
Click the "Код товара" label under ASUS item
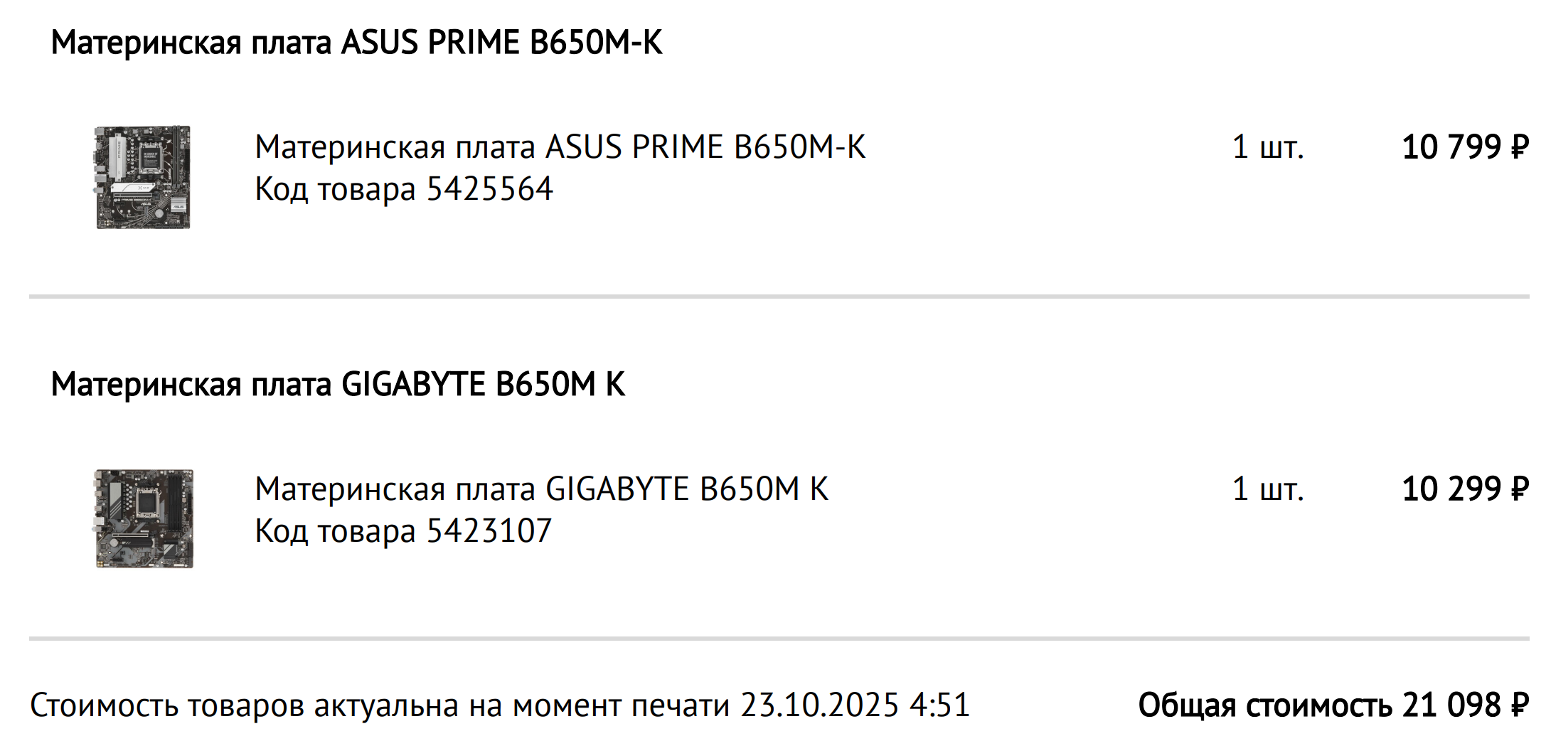point(335,189)
